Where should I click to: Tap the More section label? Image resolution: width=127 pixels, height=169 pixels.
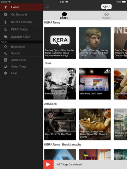click(4, 42)
